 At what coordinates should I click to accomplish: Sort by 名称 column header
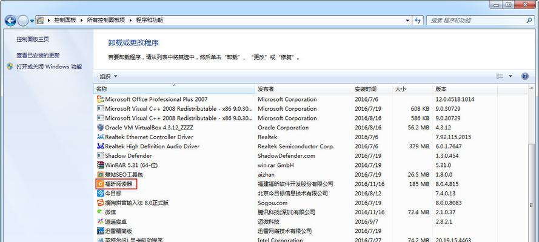click(x=174, y=89)
